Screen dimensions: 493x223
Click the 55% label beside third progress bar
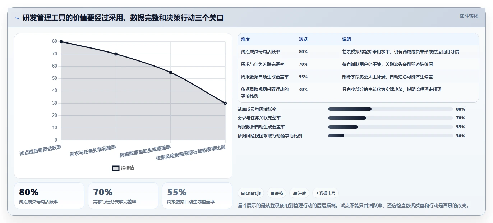point(460,127)
